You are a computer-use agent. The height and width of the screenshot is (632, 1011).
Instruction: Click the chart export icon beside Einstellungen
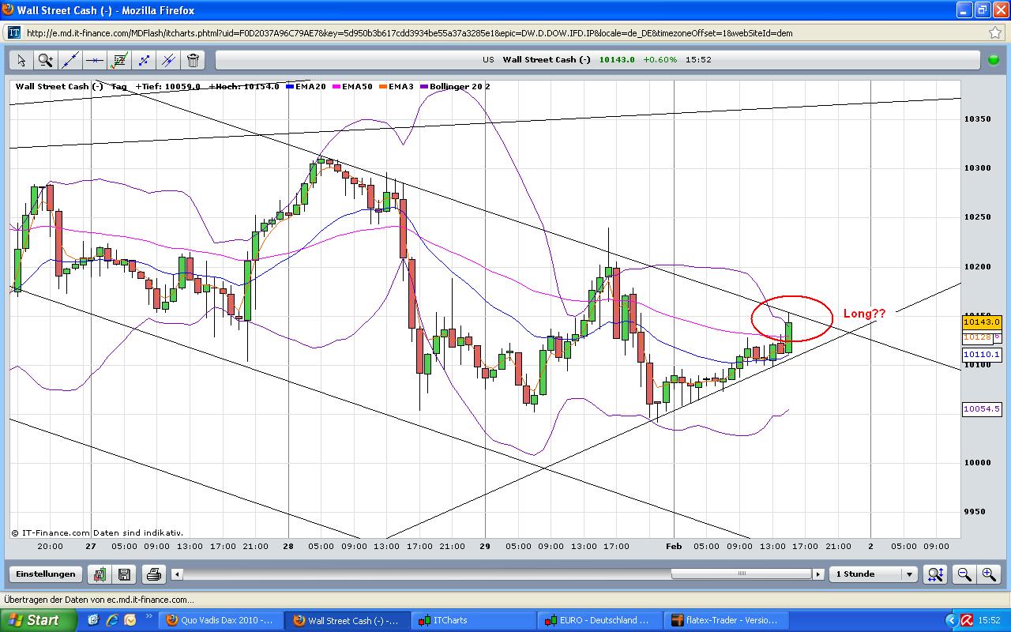point(99,574)
